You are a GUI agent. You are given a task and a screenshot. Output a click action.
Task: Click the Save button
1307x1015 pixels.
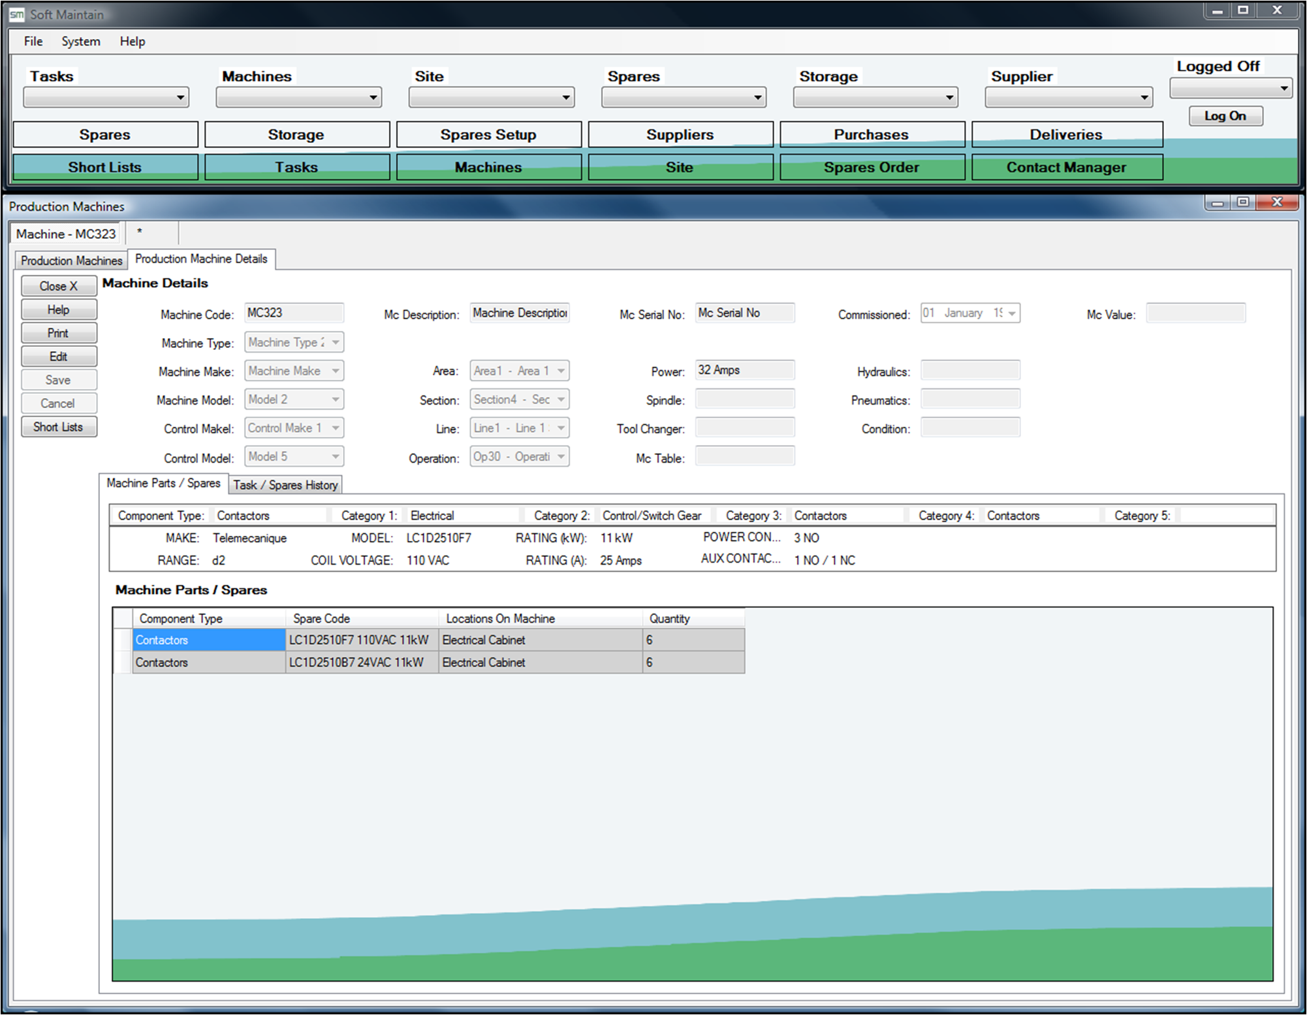59,380
